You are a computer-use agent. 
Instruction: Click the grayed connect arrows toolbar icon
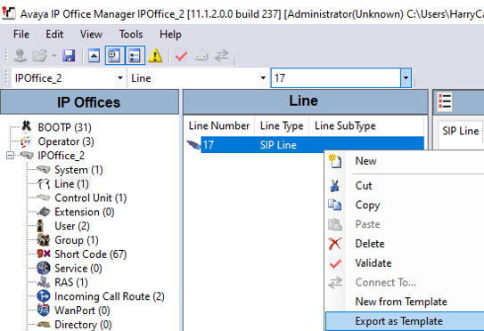click(x=222, y=56)
